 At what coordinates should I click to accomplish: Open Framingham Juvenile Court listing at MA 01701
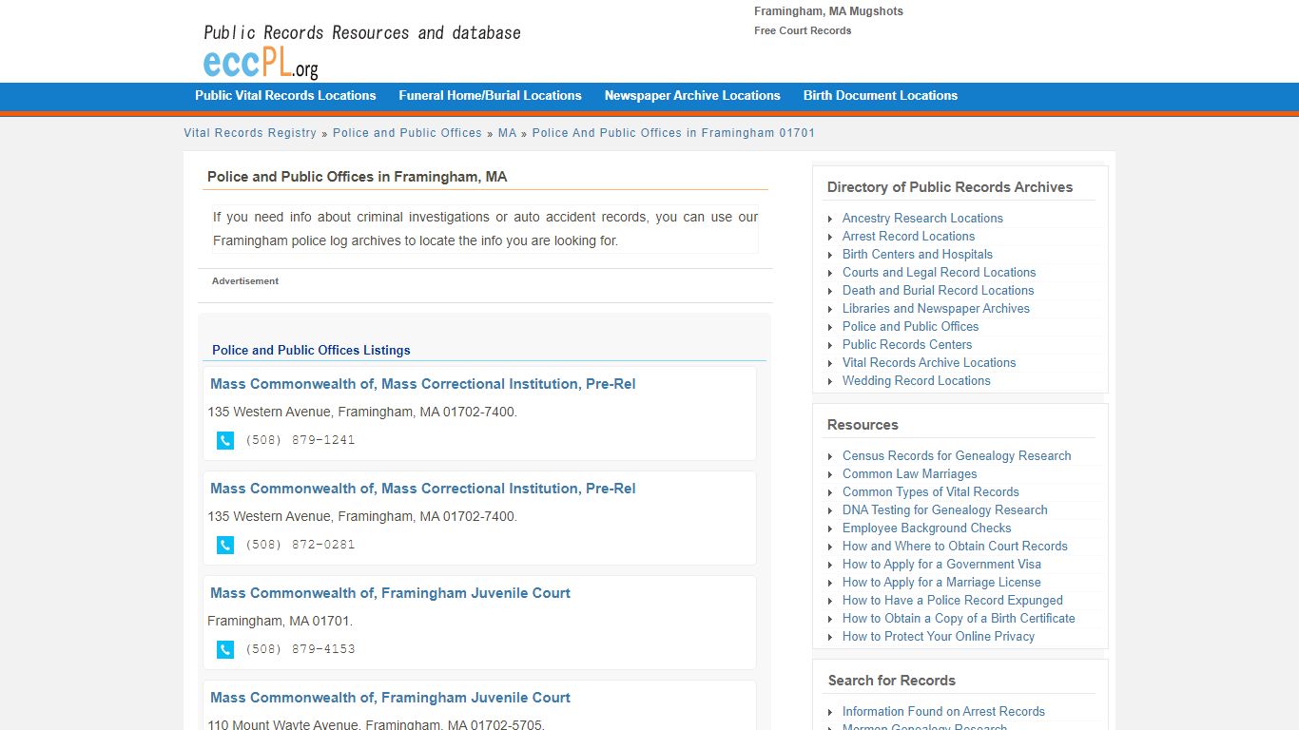390,593
